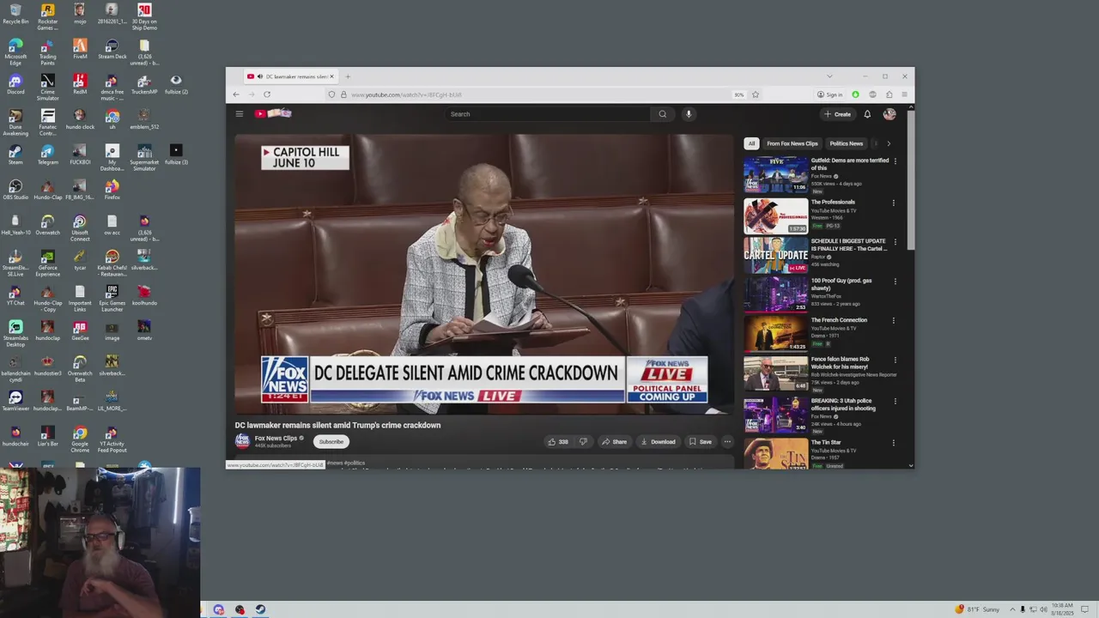Sign in to Firefox account
Viewport: 1099px width, 618px height.
coord(829,94)
